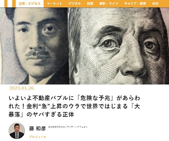Open the yen and dollar banknote image

click(x=84, y=46)
